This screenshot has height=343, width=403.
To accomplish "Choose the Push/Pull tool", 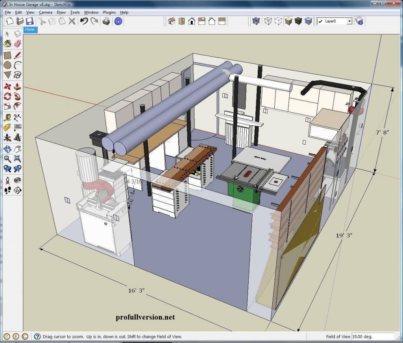I will (x=17, y=85).
